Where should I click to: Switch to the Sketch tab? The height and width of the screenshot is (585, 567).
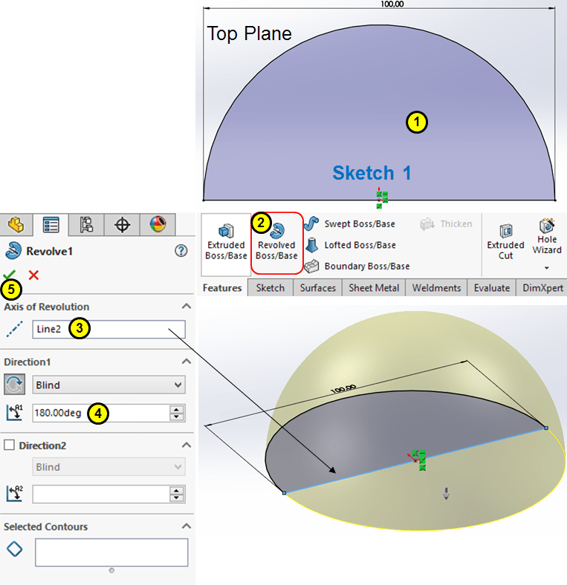tap(270, 288)
